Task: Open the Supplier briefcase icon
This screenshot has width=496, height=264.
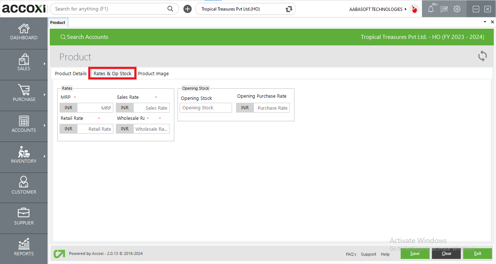Action: click(x=24, y=213)
